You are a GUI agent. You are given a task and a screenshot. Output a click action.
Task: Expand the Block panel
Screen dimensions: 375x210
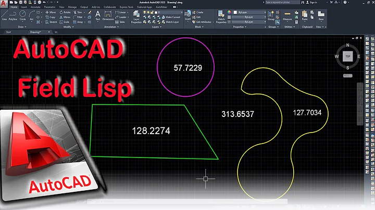(x=199, y=27)
